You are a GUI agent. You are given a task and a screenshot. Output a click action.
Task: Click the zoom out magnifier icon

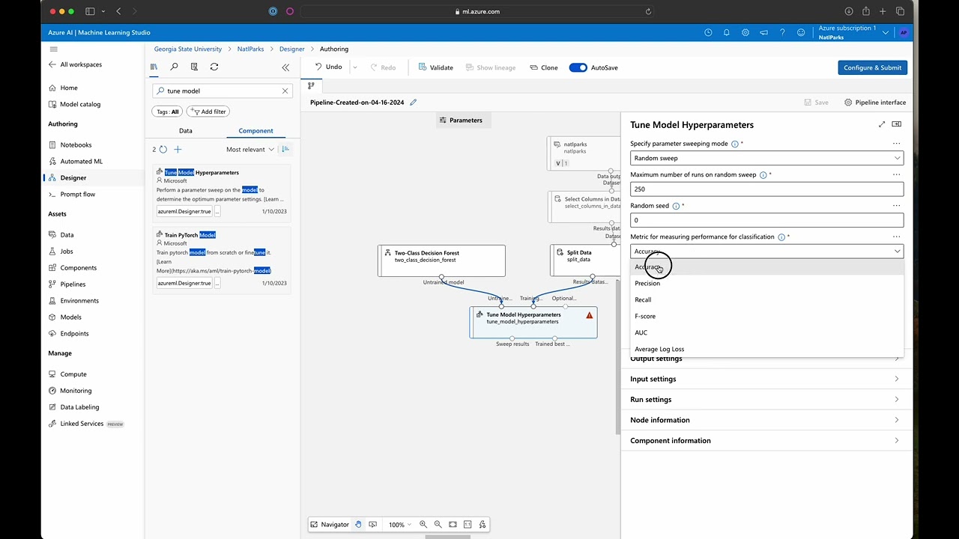coord(438,525)
